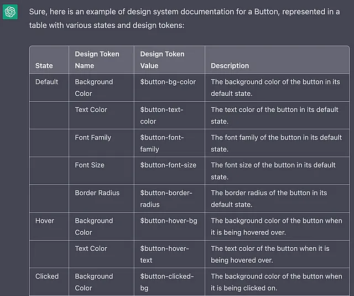This screenshot has width=354, height=296.
Task: Click the Default state cell
Action: [49, 87]
